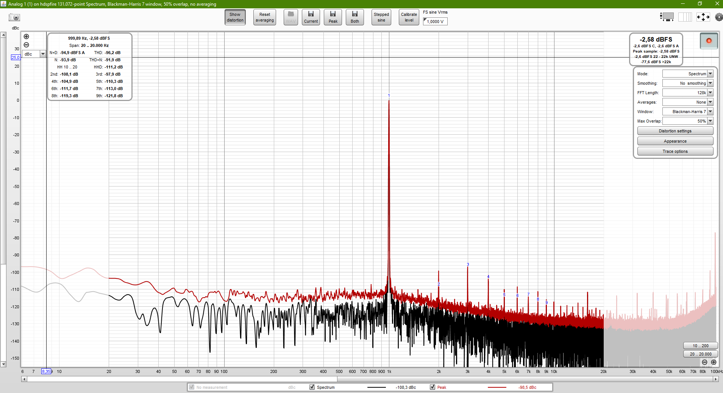This screenshot has height=393, width=723.
Task: Set frequency range to 20 .. 20.000
Action: [x=700, y=354]
